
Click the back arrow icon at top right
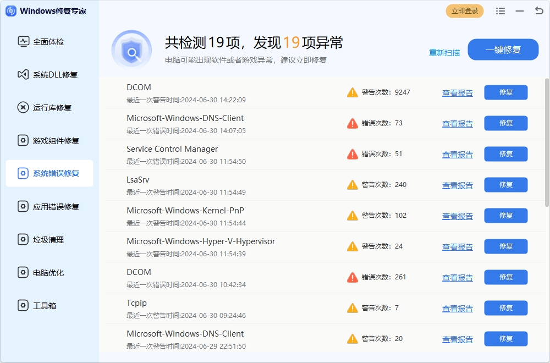pyautogui.click(x=538, y=11)
